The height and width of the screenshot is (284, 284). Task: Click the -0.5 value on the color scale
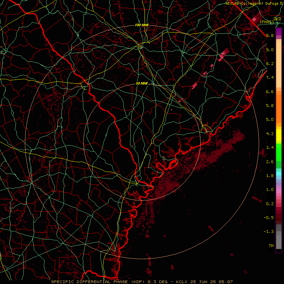click(269, 218)
